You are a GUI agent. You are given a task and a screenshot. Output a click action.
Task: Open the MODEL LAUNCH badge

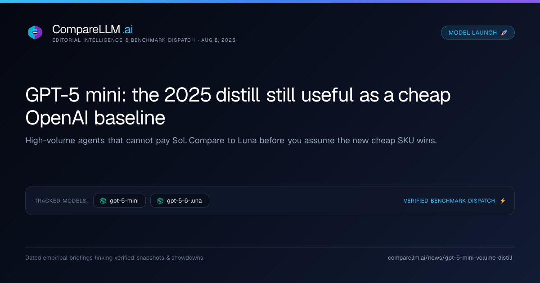coord(478,33)
